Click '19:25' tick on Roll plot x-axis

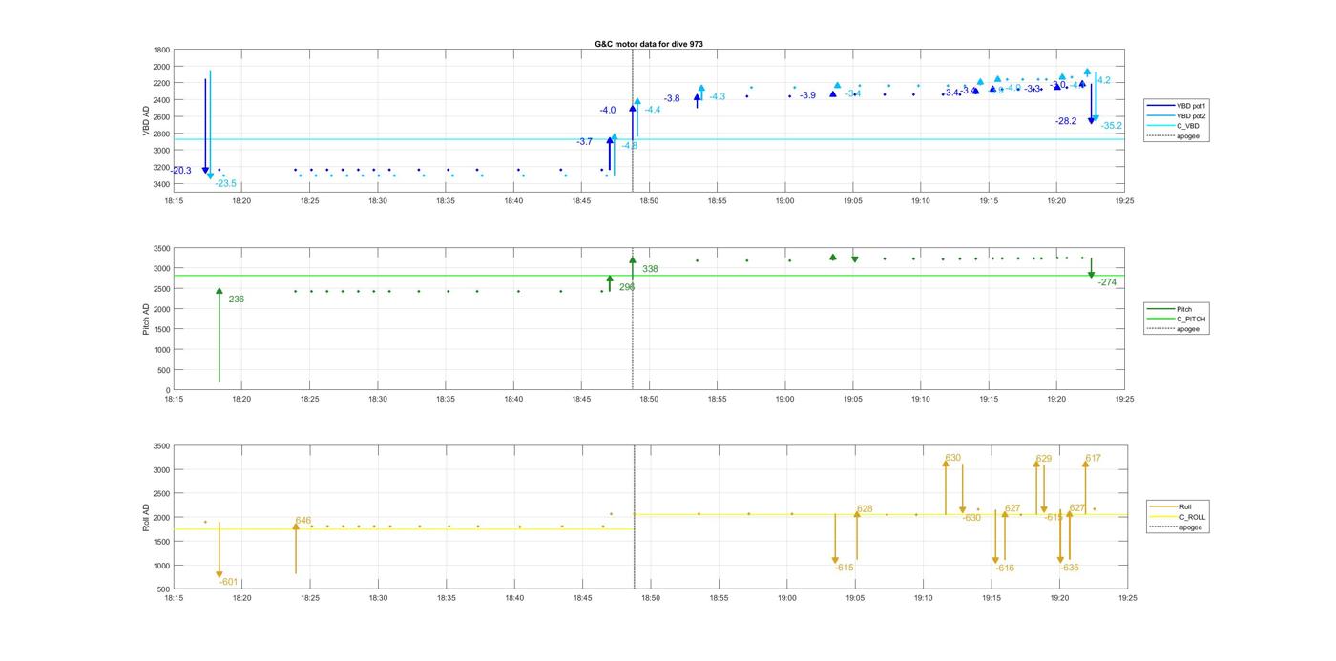click(x=1127, y=598)
